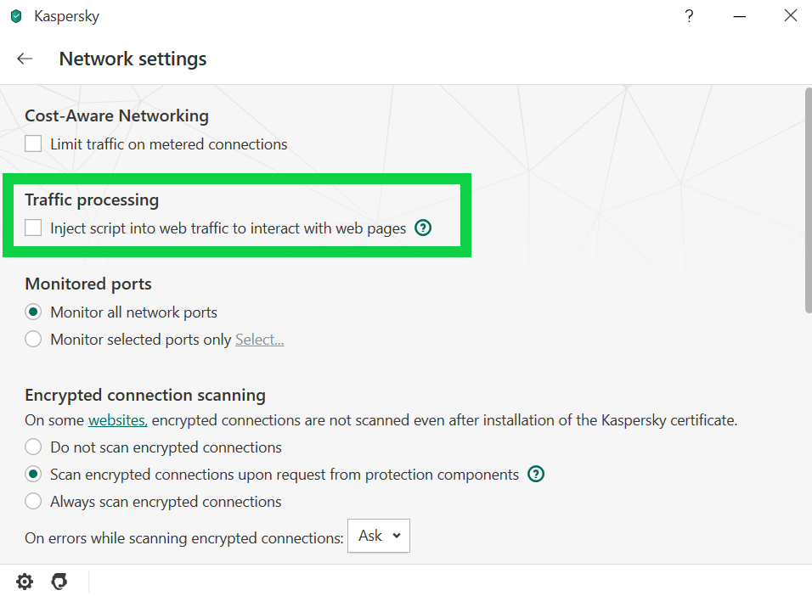Choose Monitor selected ports only
812x596 pixels.
click(x=33, y=340)
